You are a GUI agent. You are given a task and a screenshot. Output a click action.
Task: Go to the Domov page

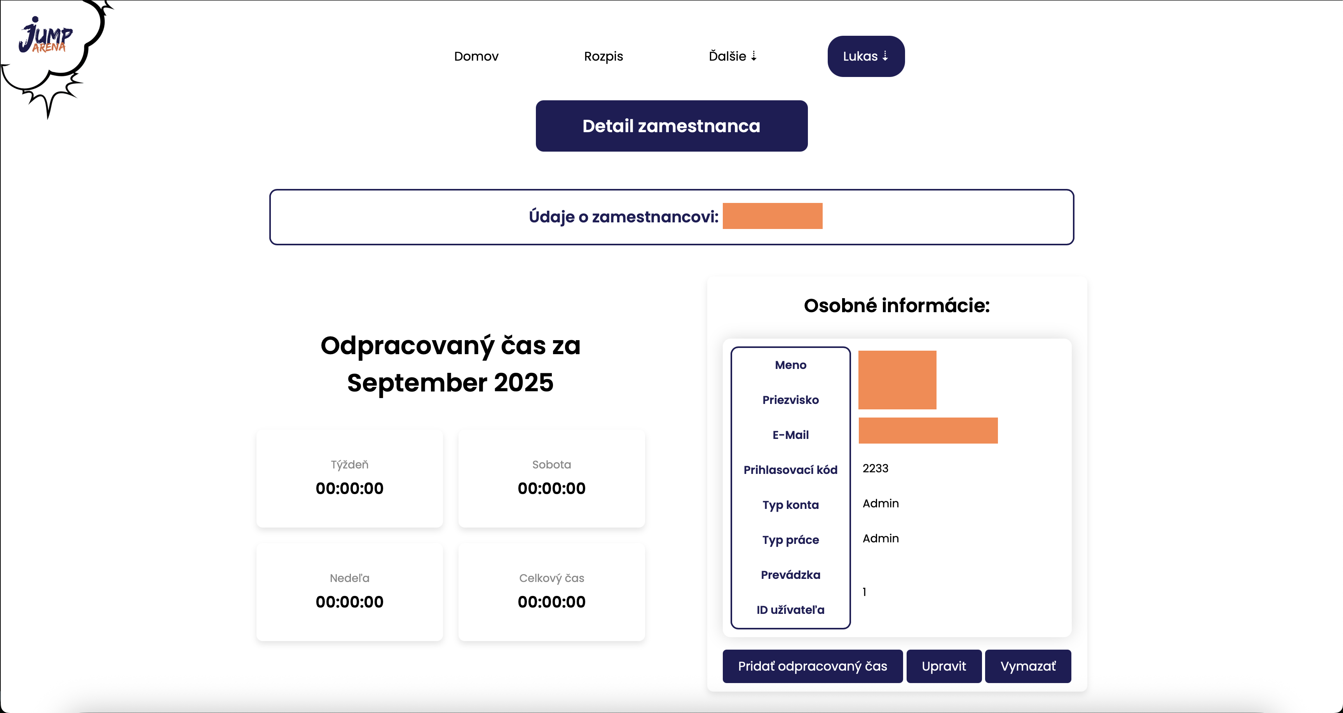476,56
